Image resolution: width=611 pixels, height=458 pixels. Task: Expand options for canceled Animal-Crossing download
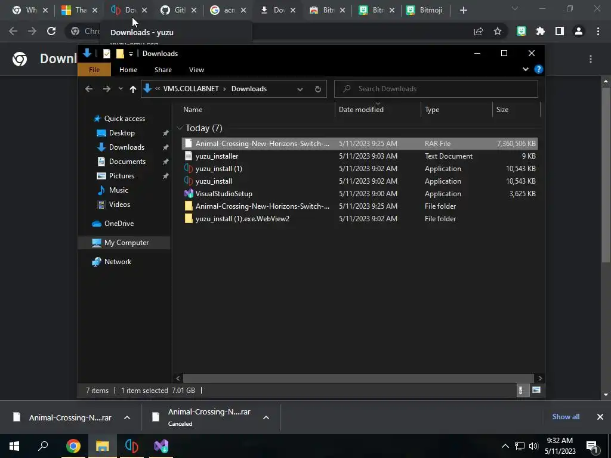tap(266, 417)
